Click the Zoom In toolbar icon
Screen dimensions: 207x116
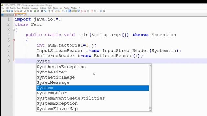coord(49,11)
